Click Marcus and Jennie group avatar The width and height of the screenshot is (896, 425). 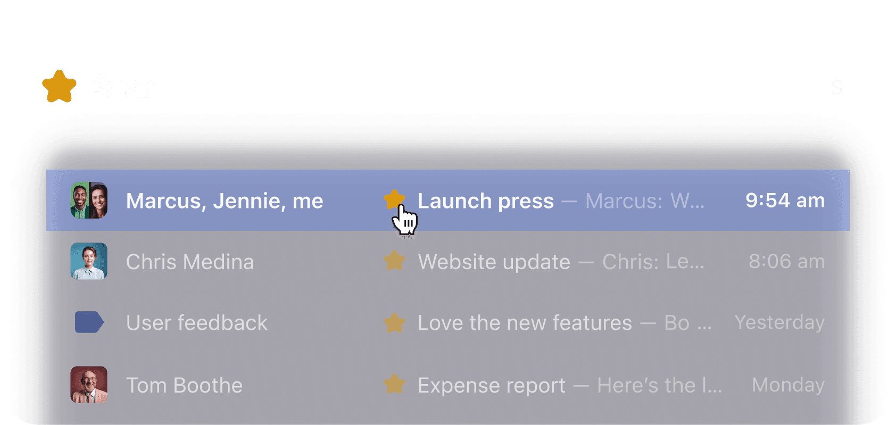point(89,201)
